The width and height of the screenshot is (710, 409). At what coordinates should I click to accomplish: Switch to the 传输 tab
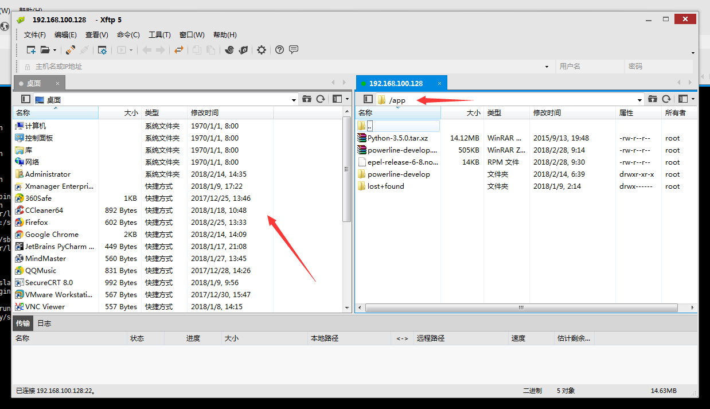pyautogui.click(x=23, y=323)
